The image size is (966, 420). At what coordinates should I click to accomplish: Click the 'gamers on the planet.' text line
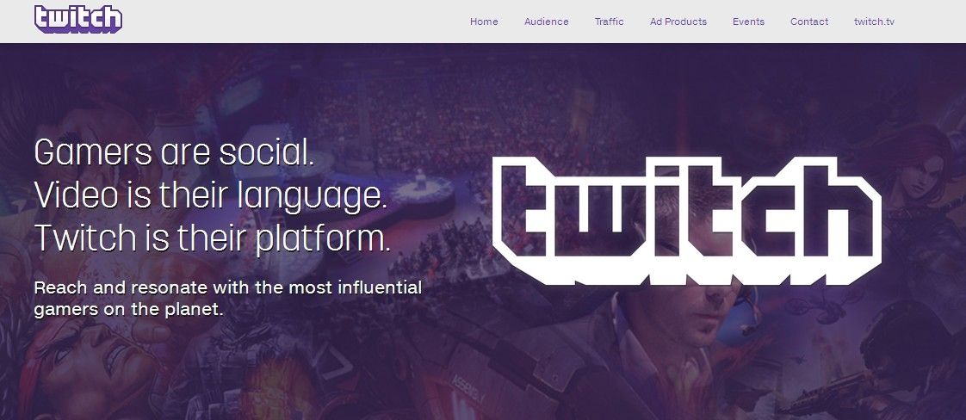pos(128,309)
